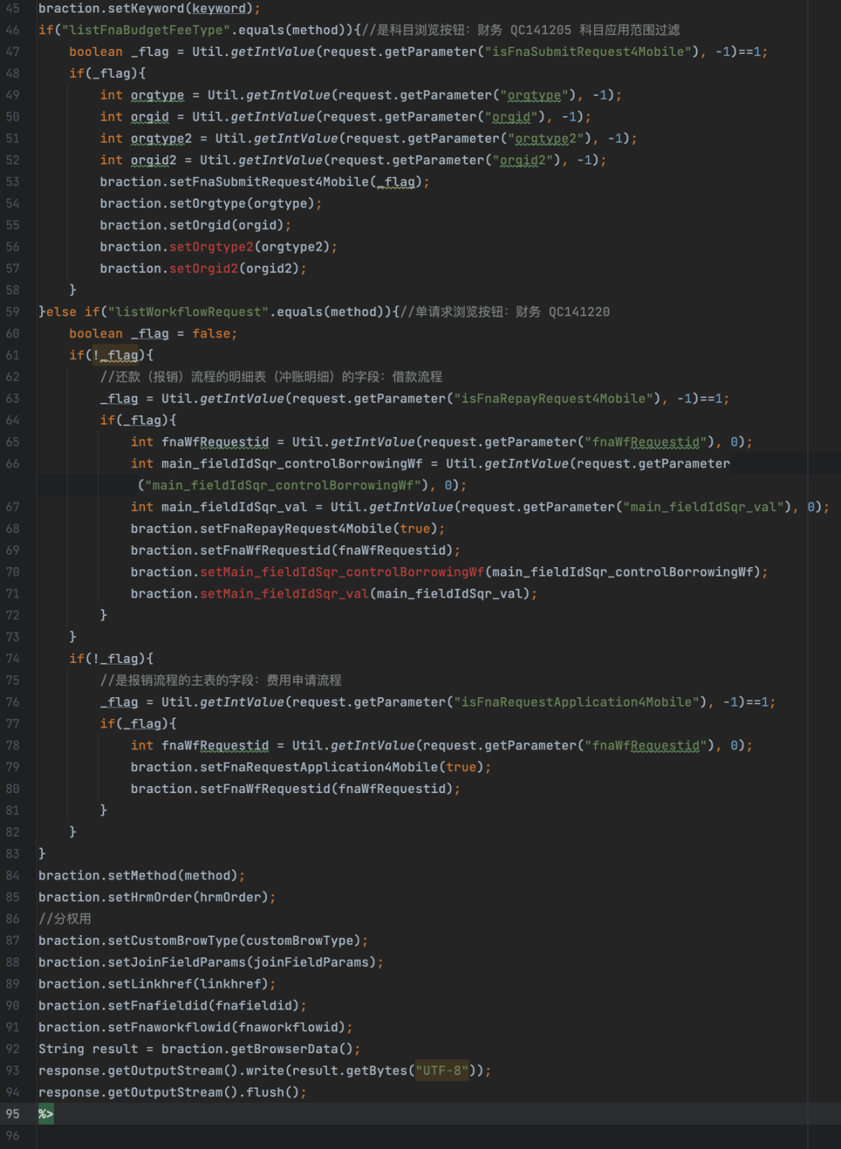Screen dimensions: 841x1149
Task: Click "fnaWfRequestid" string on line 78
Action: pos(646,745)
